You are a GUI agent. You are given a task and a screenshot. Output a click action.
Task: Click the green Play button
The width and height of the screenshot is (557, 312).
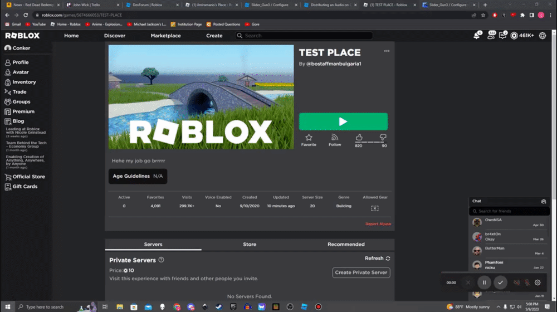coord(343,121)
